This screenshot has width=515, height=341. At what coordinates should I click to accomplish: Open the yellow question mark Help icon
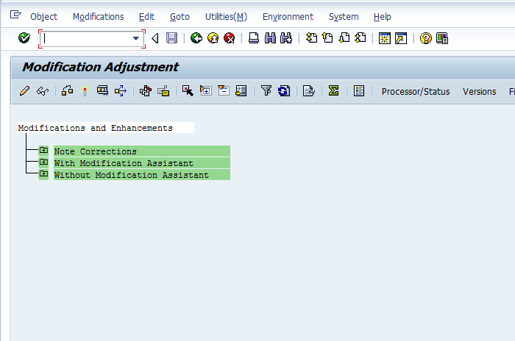(x=426, y=38)
